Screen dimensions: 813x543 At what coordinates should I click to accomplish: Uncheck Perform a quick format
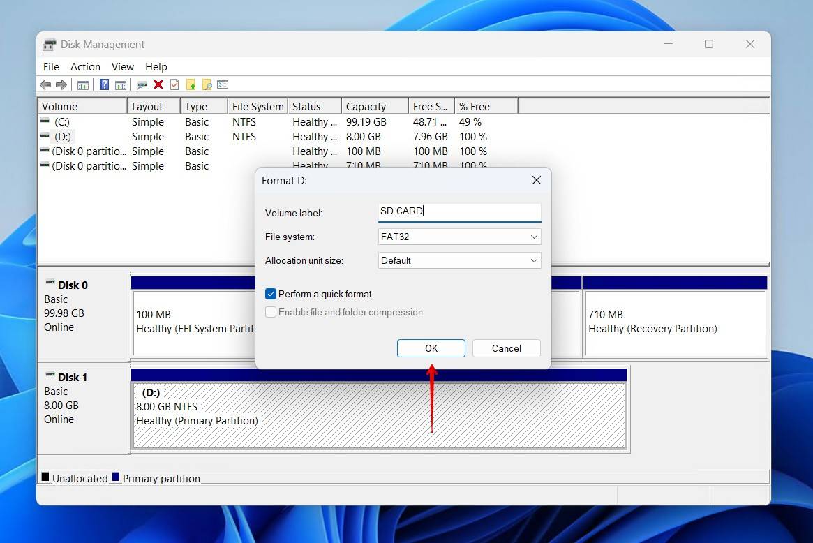click(271, 294)
